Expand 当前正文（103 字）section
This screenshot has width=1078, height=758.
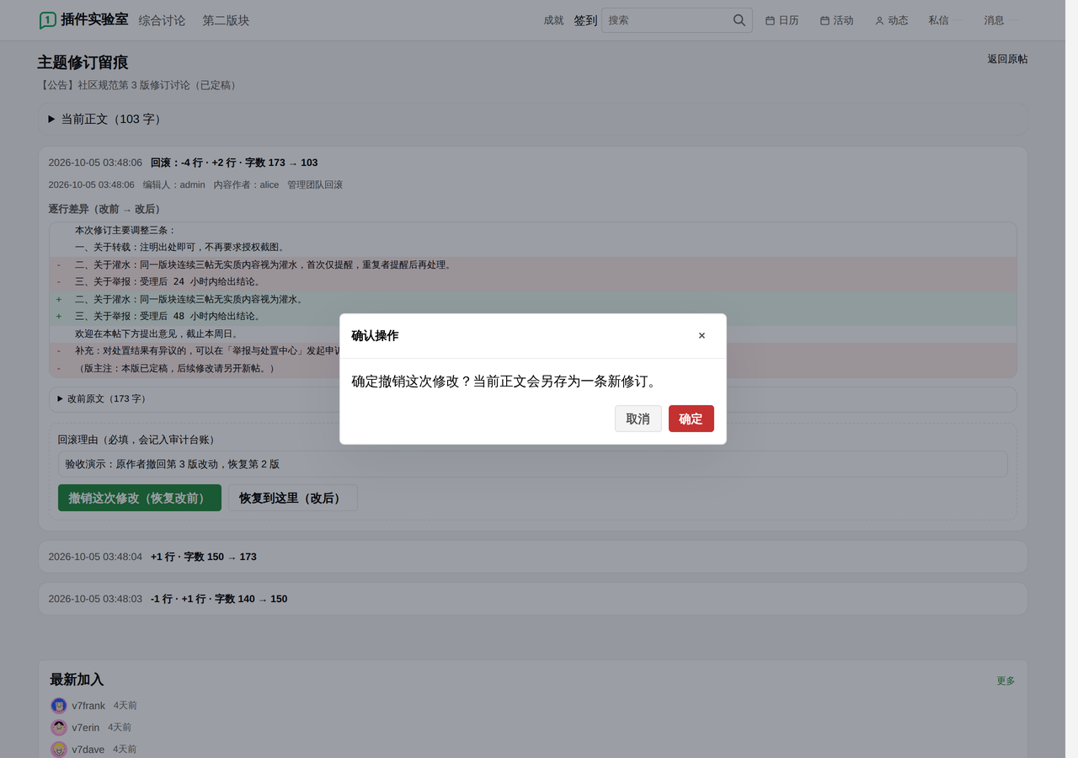tap(532, 120)
